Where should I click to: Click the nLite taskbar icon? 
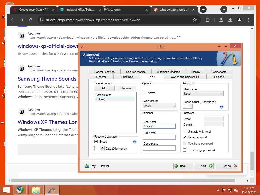[x=52, y=190]
